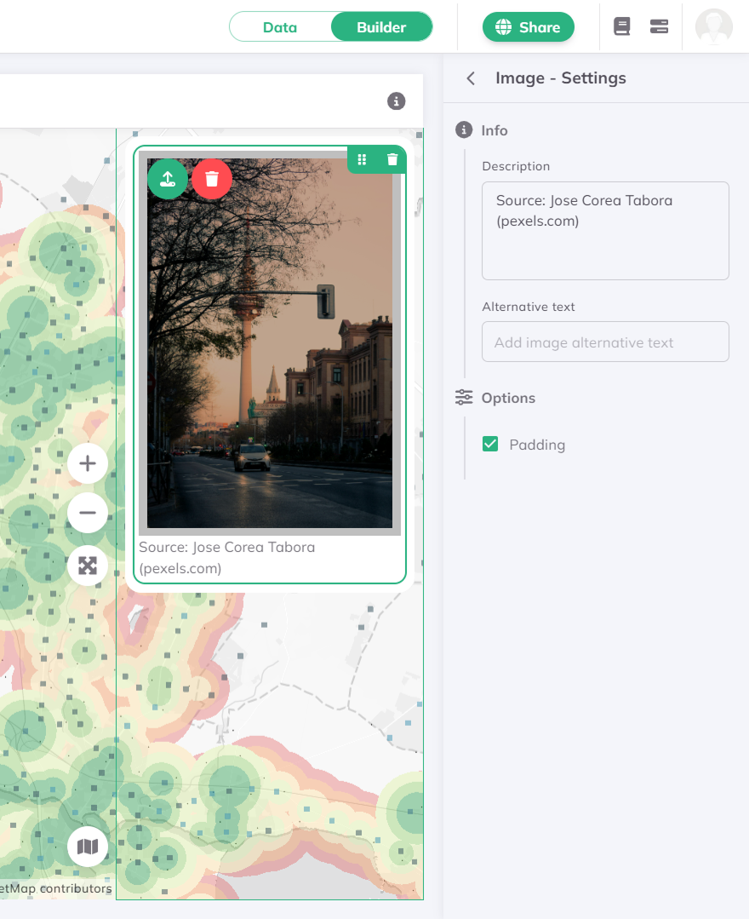Click the drag handle on image widget

[x=362, y=159]
